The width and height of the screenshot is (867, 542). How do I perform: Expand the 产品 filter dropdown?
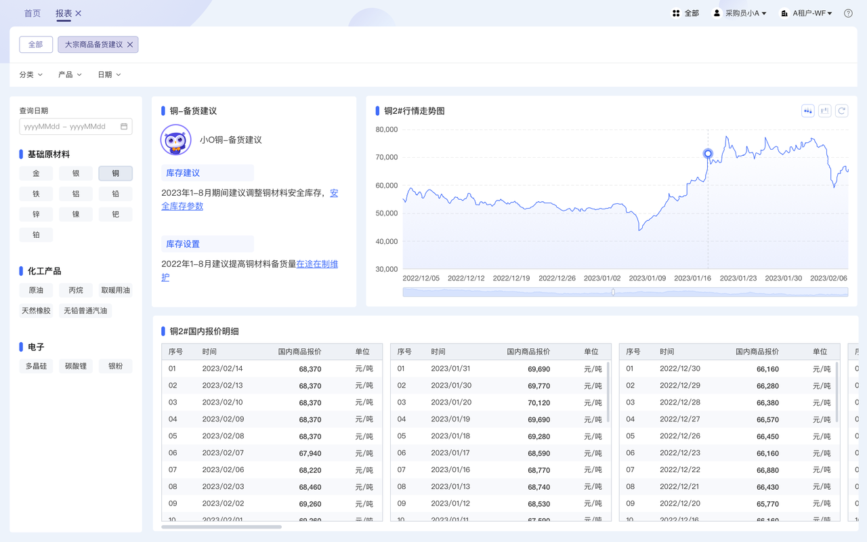click(x=70, y=75)
